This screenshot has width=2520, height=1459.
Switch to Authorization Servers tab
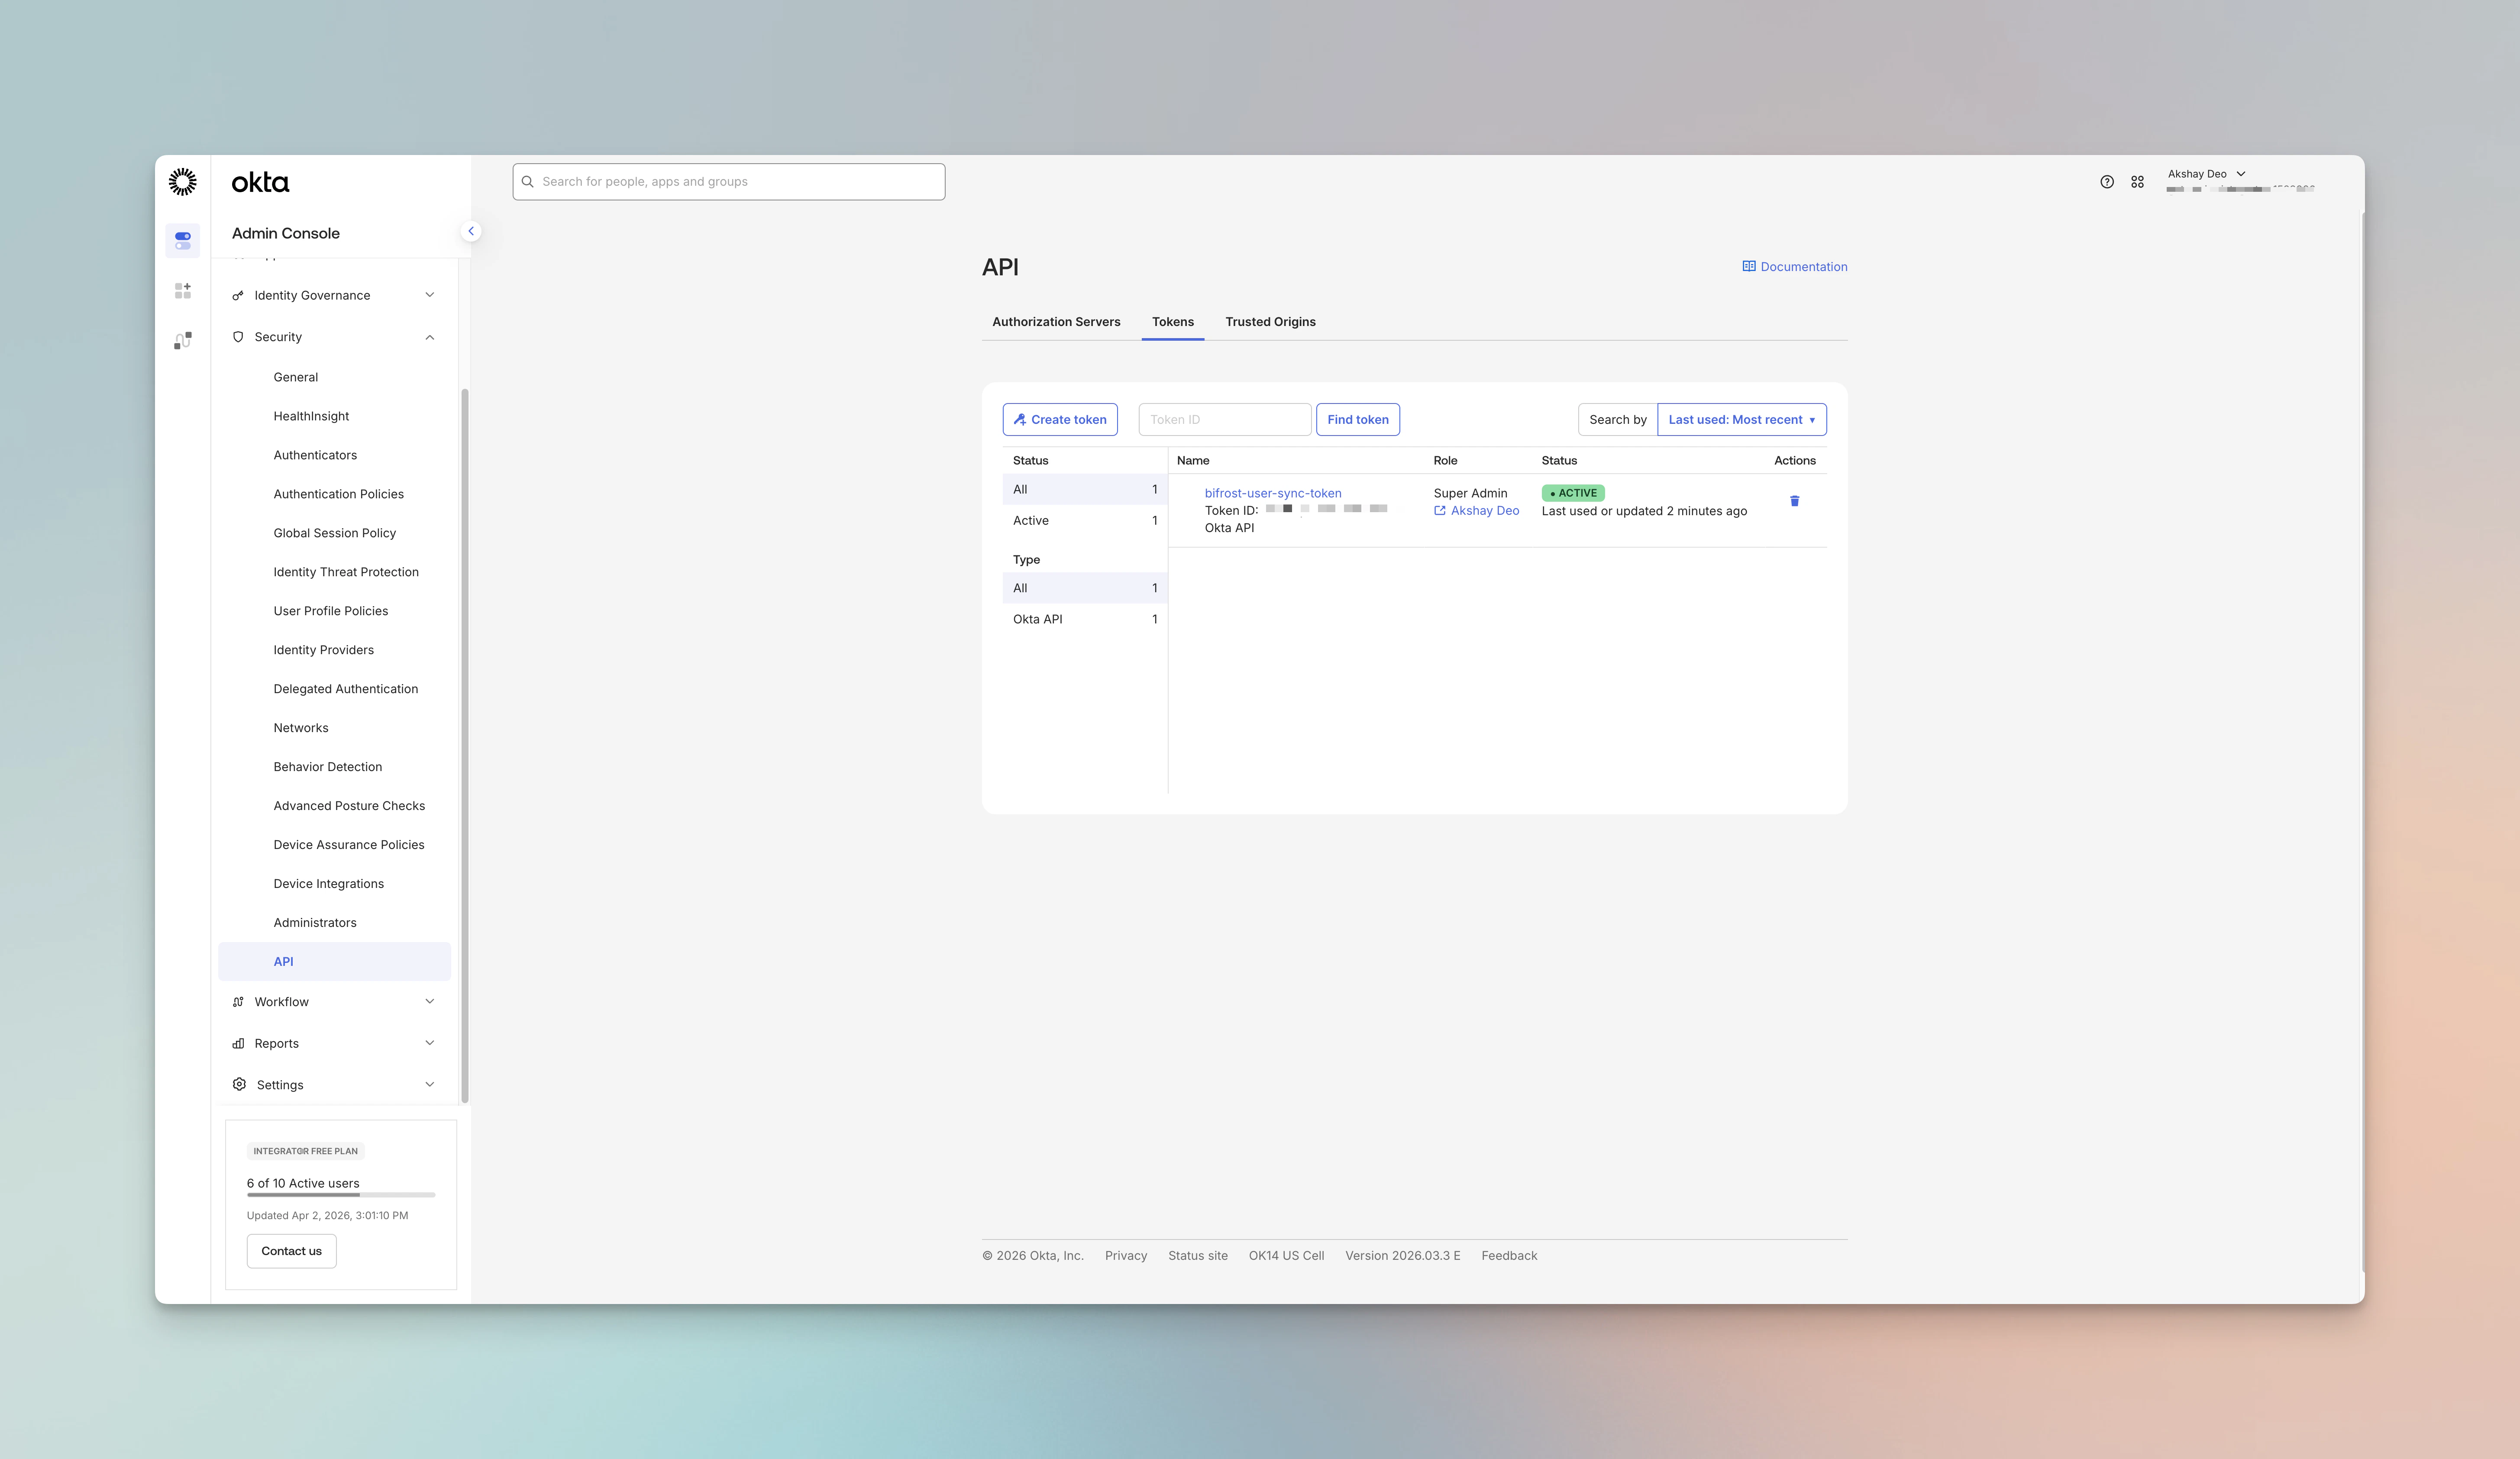[x=1056, y=322]
